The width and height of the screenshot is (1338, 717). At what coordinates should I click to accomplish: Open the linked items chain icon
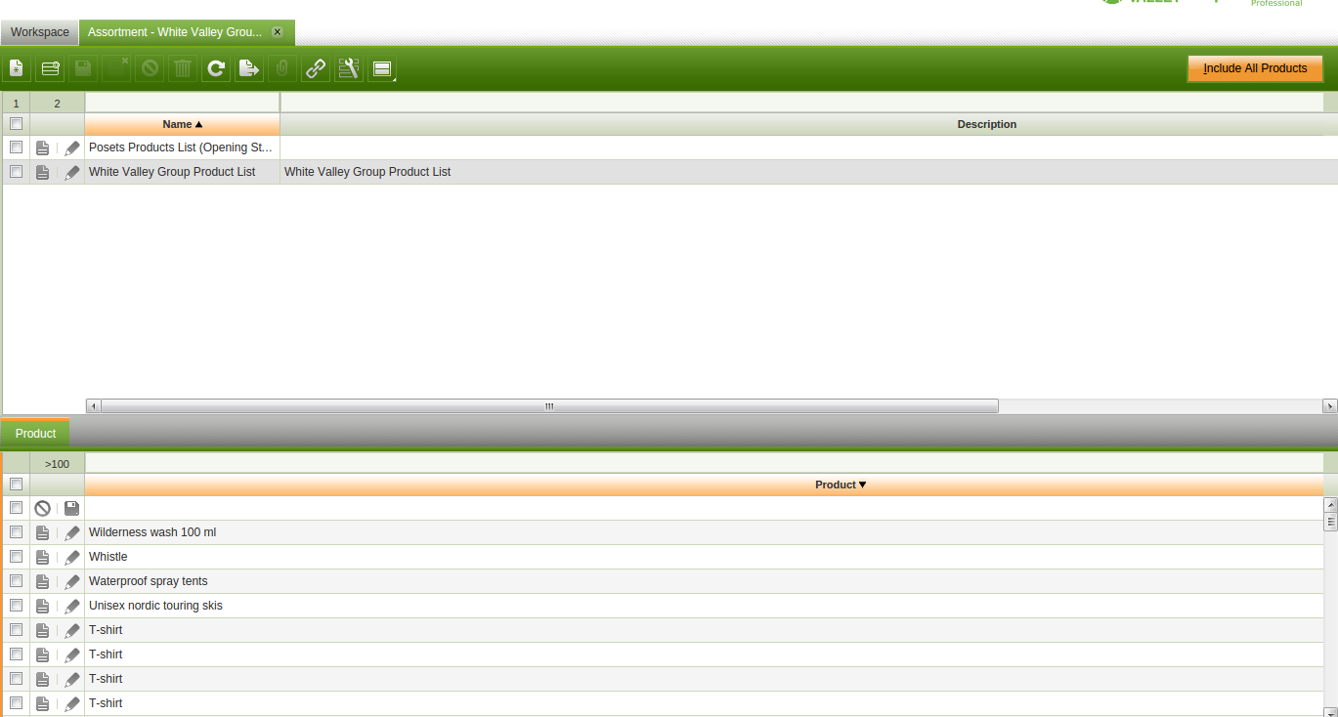coord(316,68)
